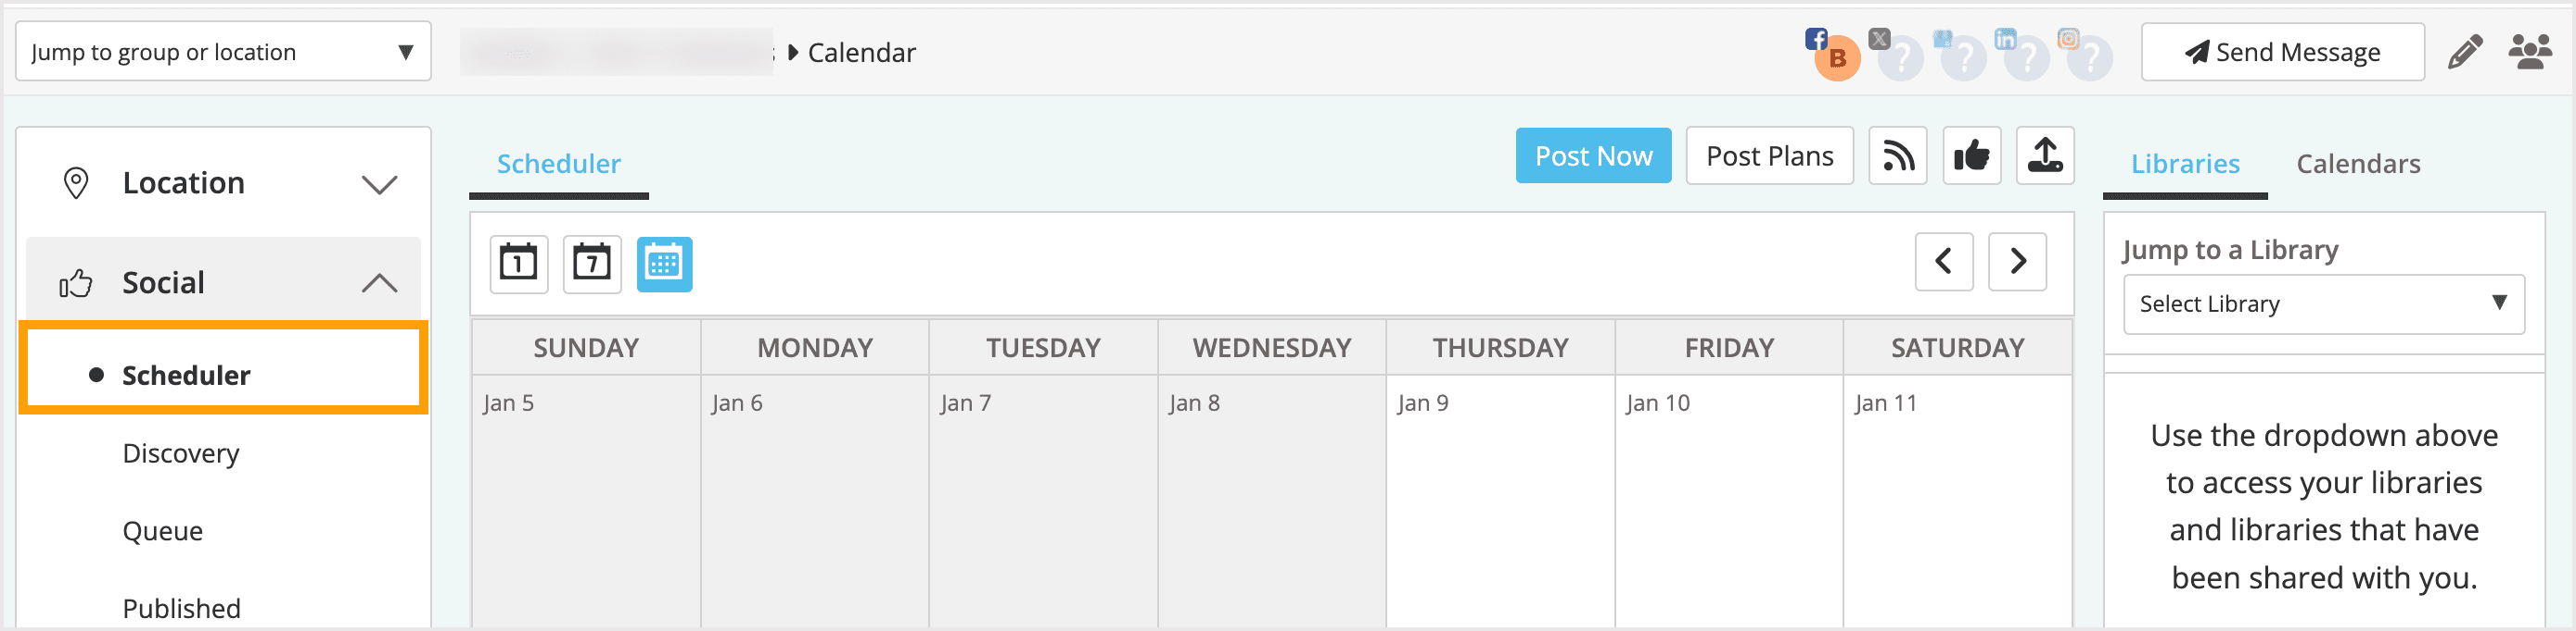The width and height of the screenshot is (2576, 631).
Task: Switch to single day calendar view
Action: tap(518, 264)
